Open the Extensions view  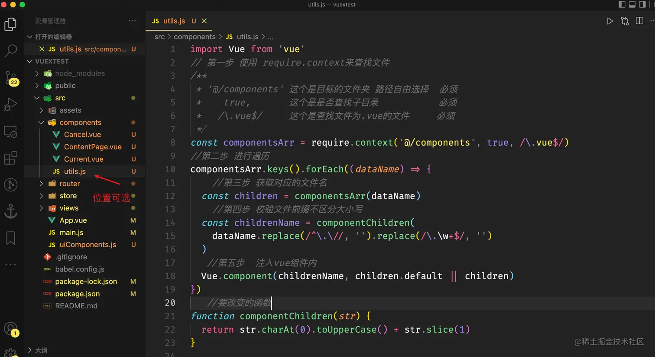[10, 158]
